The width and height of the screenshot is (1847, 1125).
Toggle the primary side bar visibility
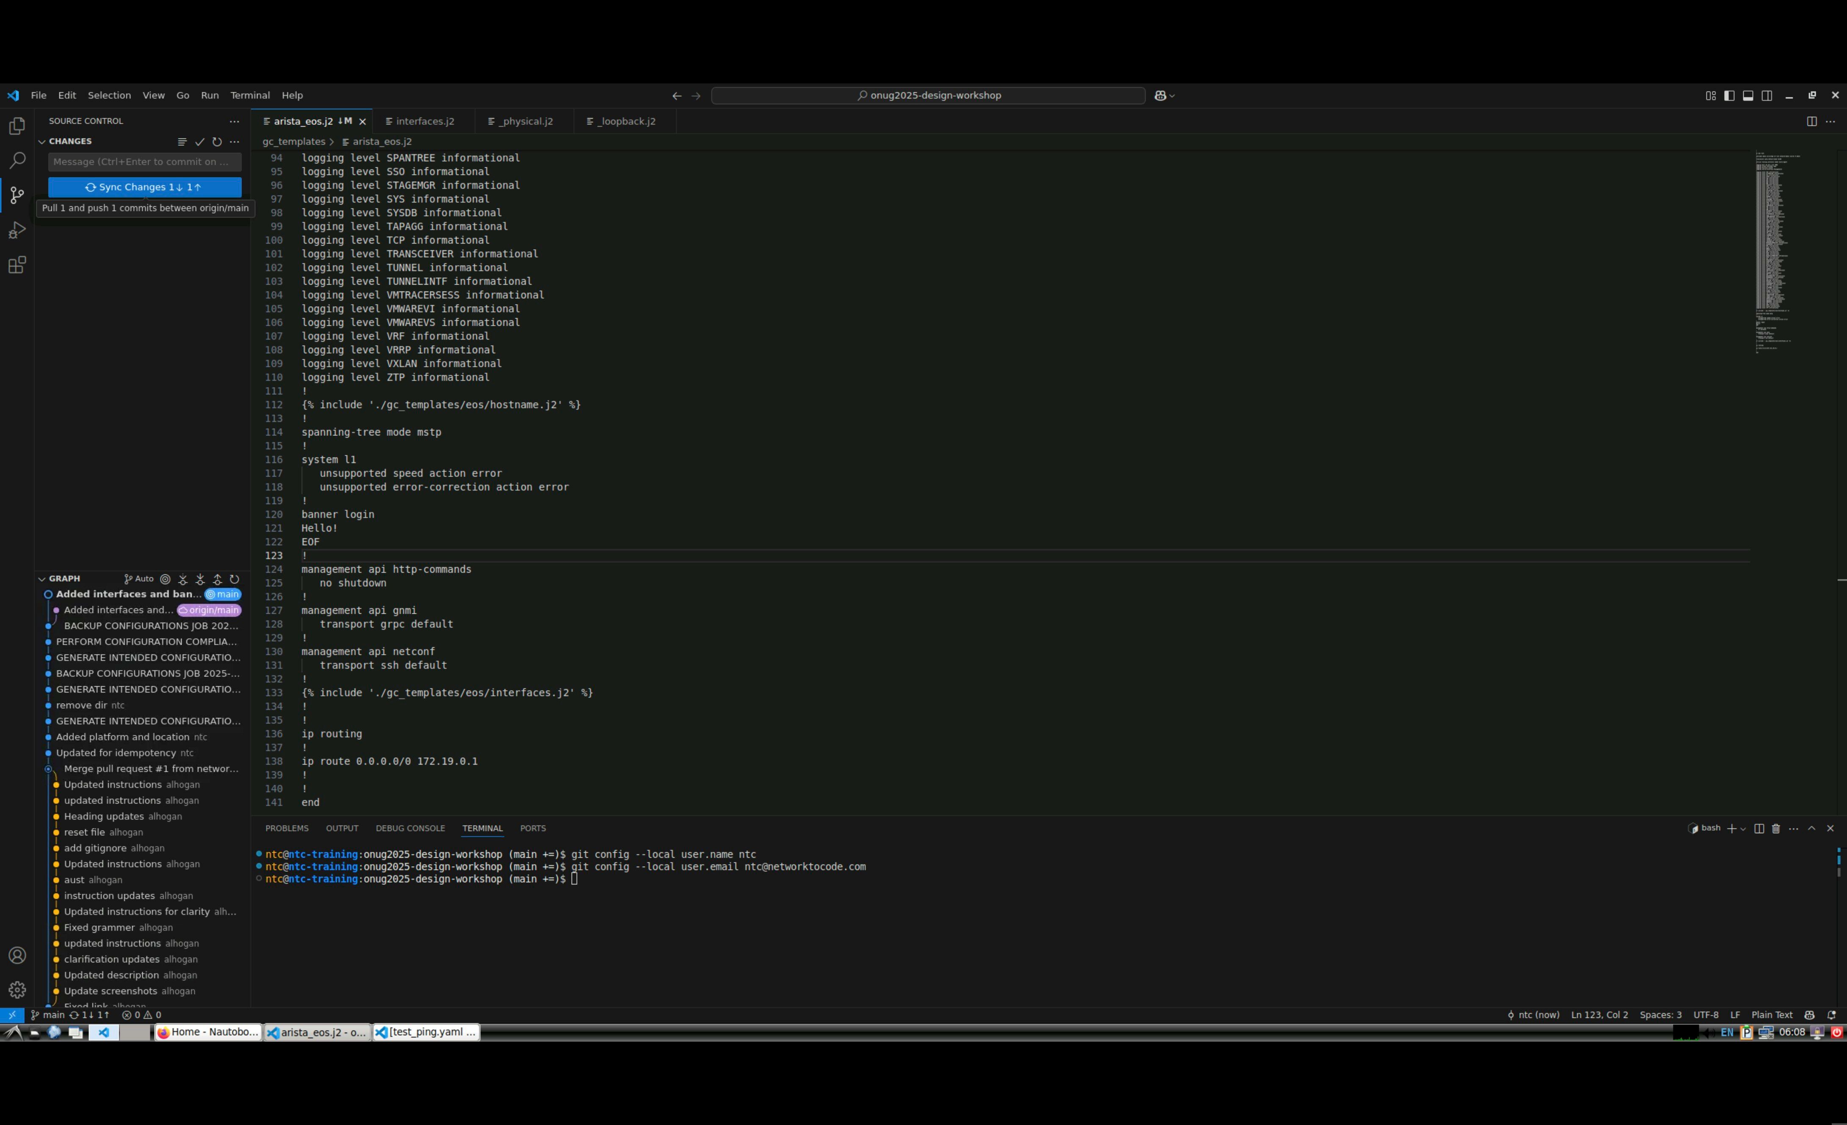coord(1729,95)
